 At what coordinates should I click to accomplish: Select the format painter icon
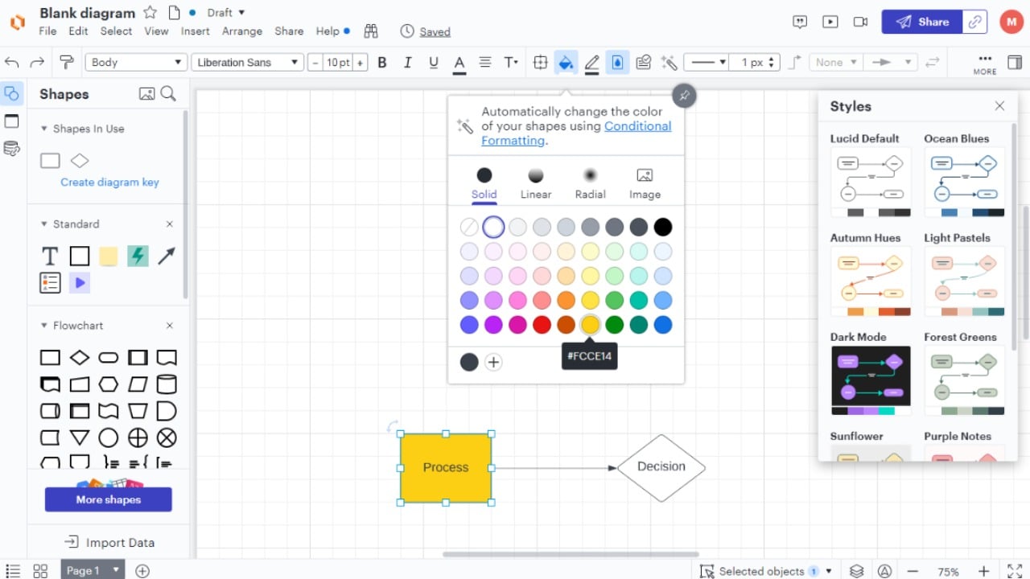[67, 63]
